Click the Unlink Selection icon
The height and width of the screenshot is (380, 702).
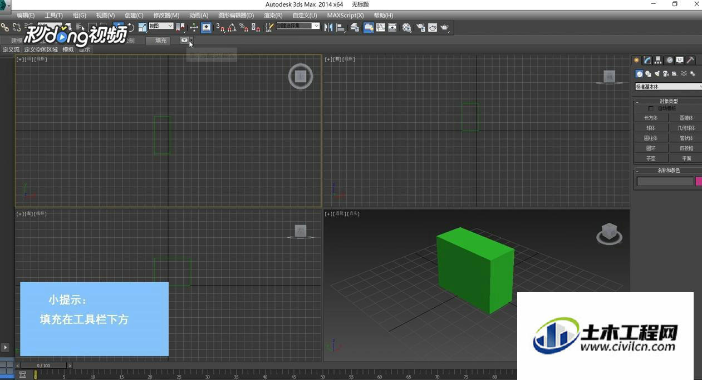pyautogui.click(x=17, y=27)
